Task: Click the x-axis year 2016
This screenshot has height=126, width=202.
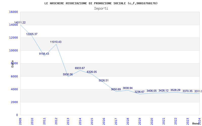Action: 104,121
